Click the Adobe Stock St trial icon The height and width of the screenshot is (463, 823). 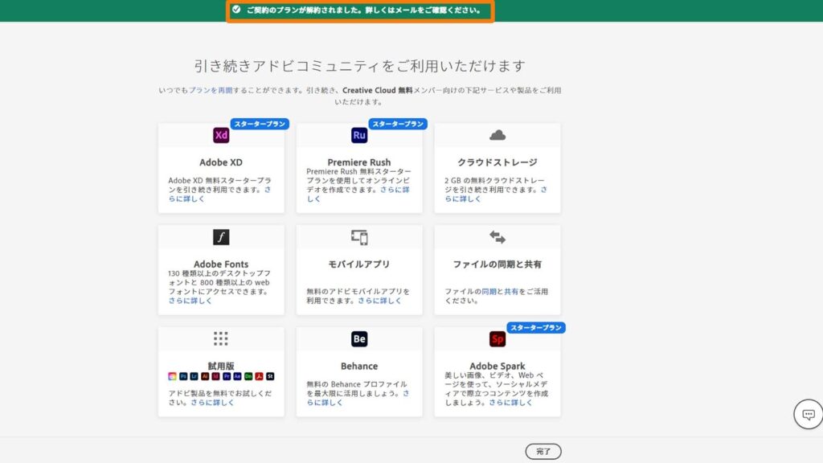point(270,376)
